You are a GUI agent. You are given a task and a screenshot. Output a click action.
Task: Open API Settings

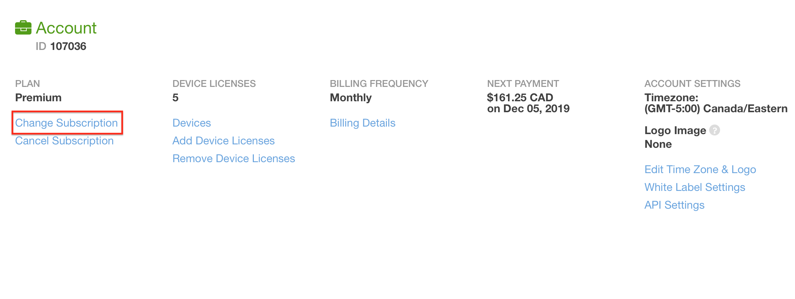pos(675,205)
